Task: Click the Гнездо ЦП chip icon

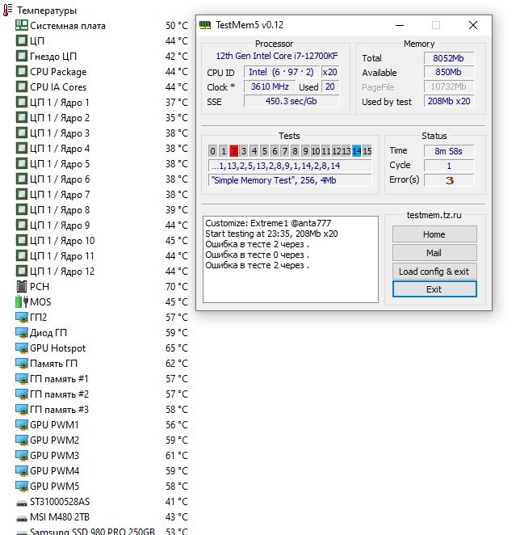Action: coord(22,56)
